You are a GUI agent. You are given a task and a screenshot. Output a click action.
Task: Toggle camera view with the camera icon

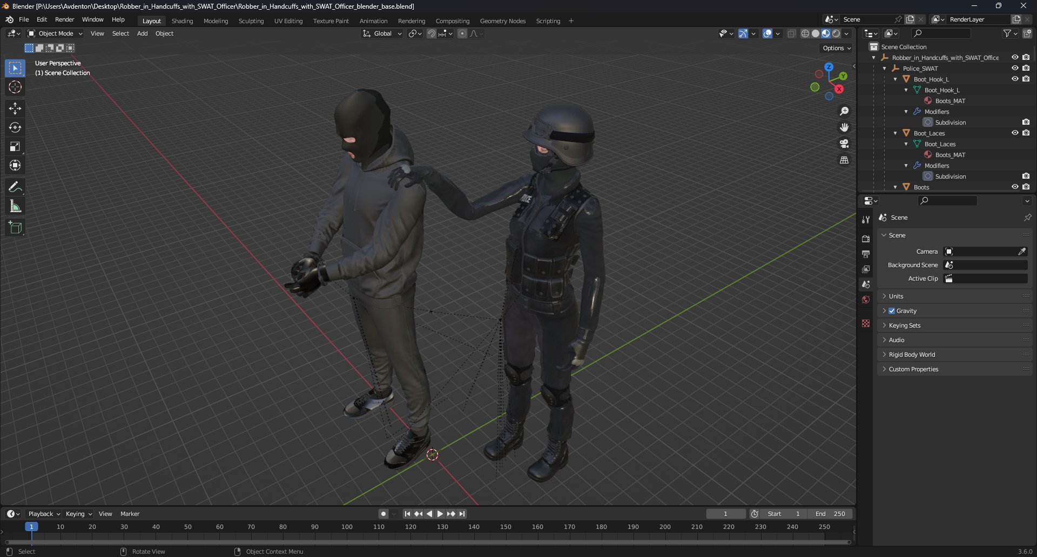tap(844, 144)
